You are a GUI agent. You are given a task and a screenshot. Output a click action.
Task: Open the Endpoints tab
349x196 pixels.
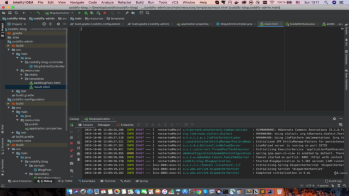(125, 125)
